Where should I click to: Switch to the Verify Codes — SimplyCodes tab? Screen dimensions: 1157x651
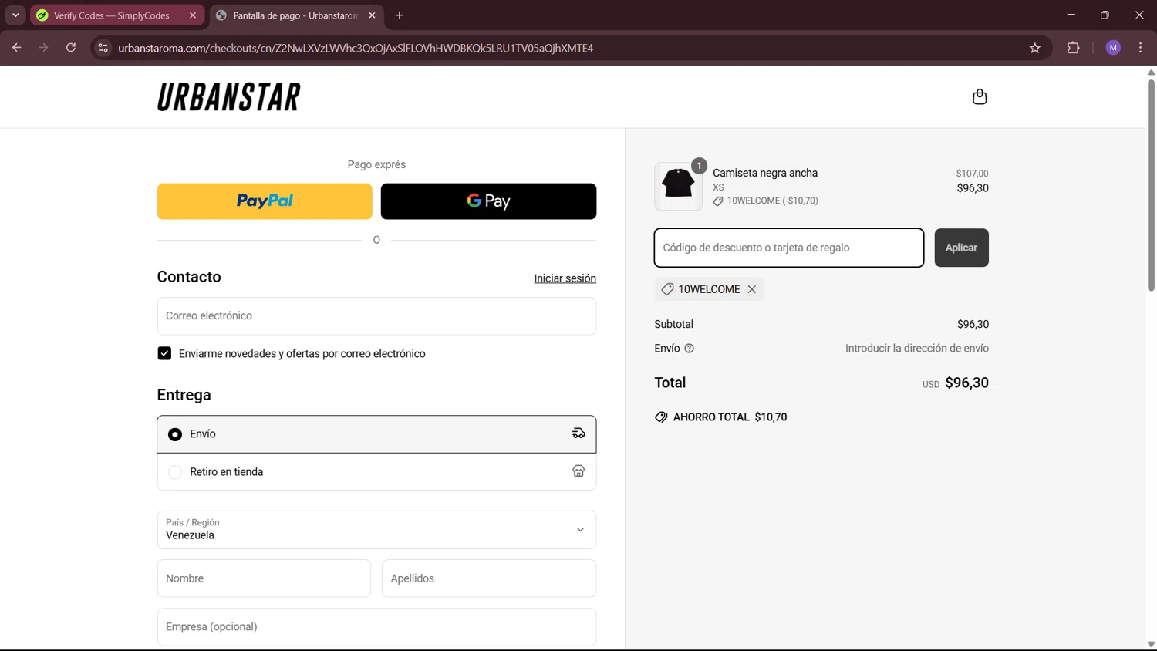pyautogui.click(x=117, y=15)
